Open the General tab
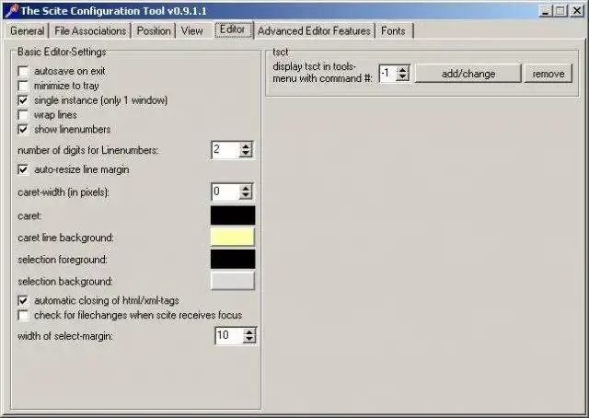The image size is (589, 418). pos(27,30)
